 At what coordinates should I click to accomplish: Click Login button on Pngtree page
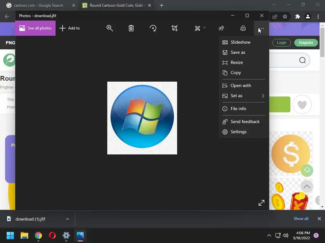282,43
